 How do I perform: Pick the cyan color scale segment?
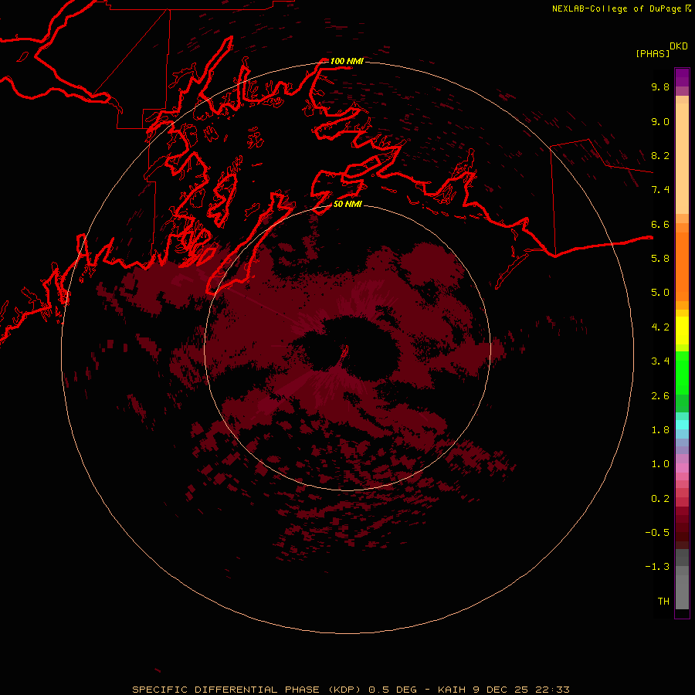(682, 425)
